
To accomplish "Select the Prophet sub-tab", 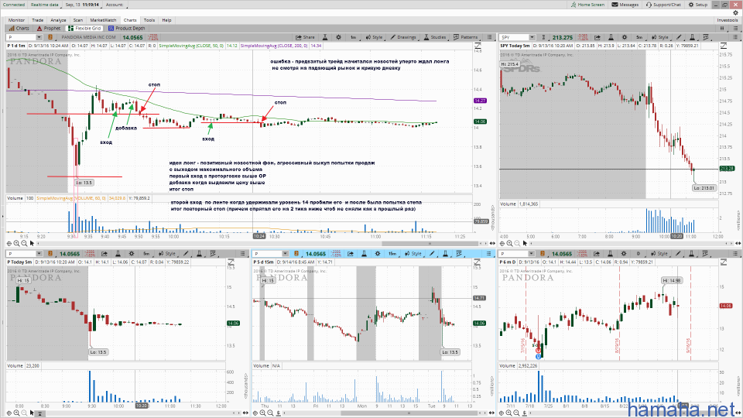I will coord(49,29).
